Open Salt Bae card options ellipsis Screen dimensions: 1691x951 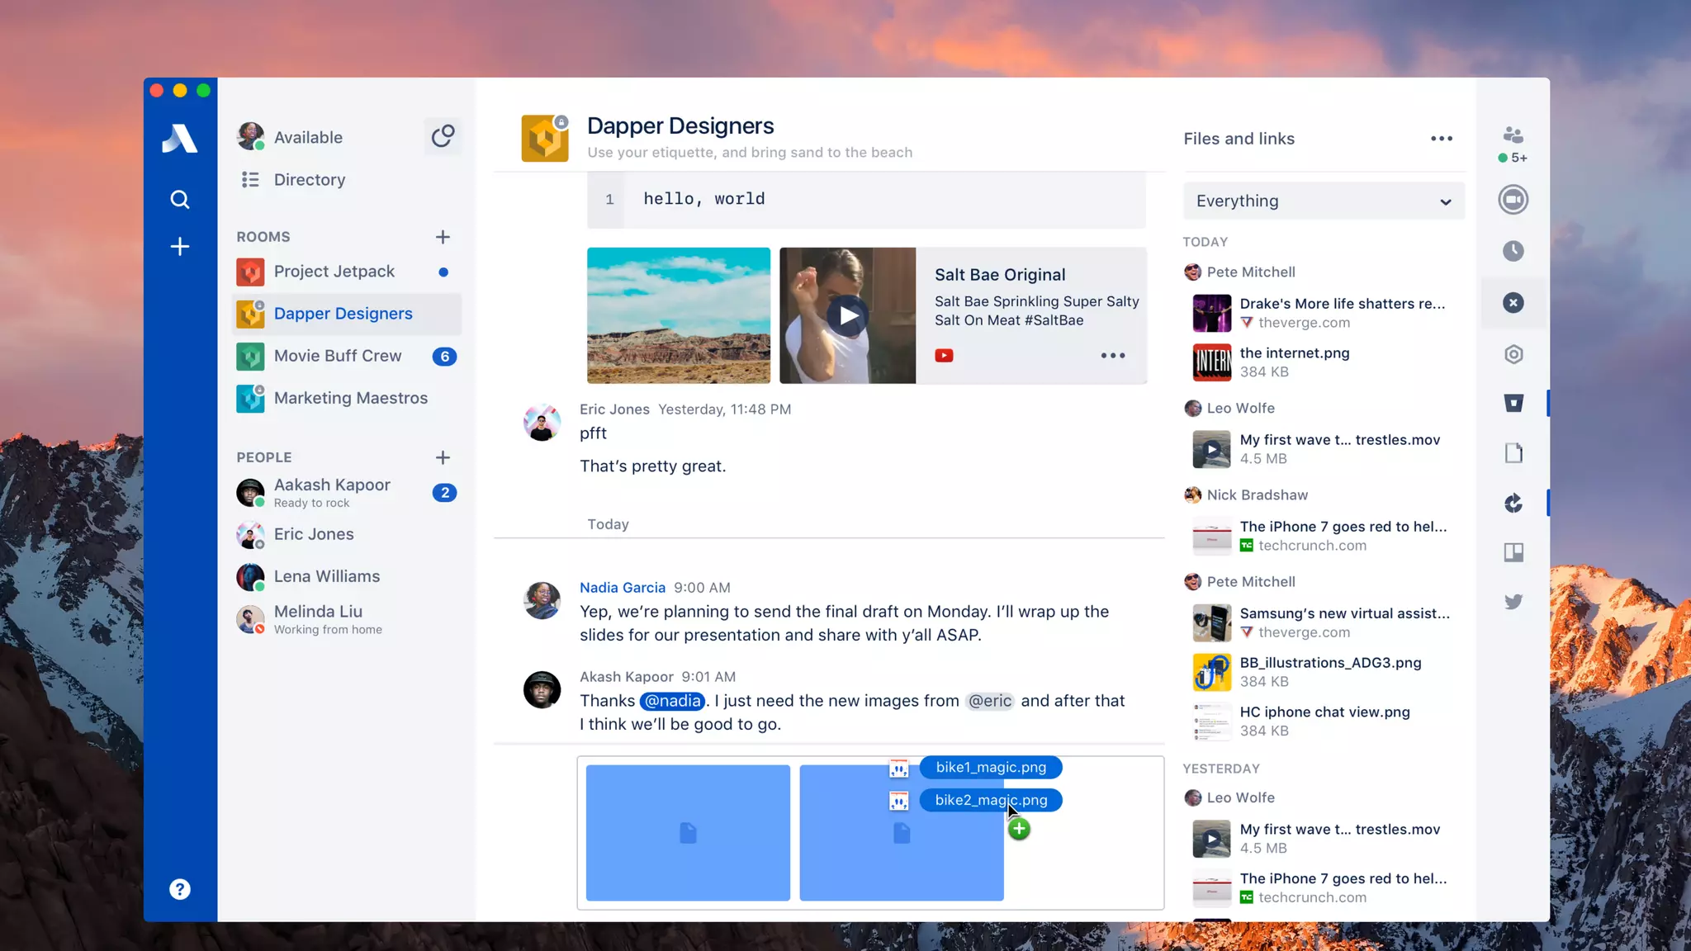click(x=1112, y=356)
